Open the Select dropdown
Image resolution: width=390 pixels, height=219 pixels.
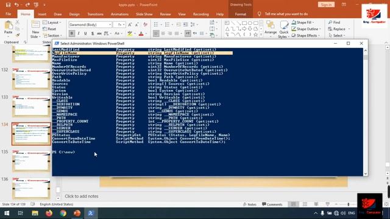coord(337,35)
